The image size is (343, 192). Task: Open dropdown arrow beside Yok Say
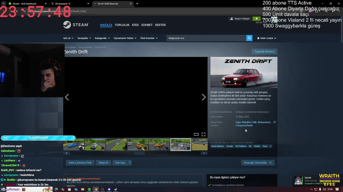130,163
